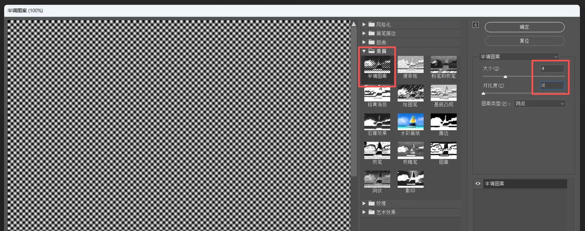Viewport: 585px width, 231px height.
Task: Collapse the 素描 filter folder
Action: tap(364, 51)
